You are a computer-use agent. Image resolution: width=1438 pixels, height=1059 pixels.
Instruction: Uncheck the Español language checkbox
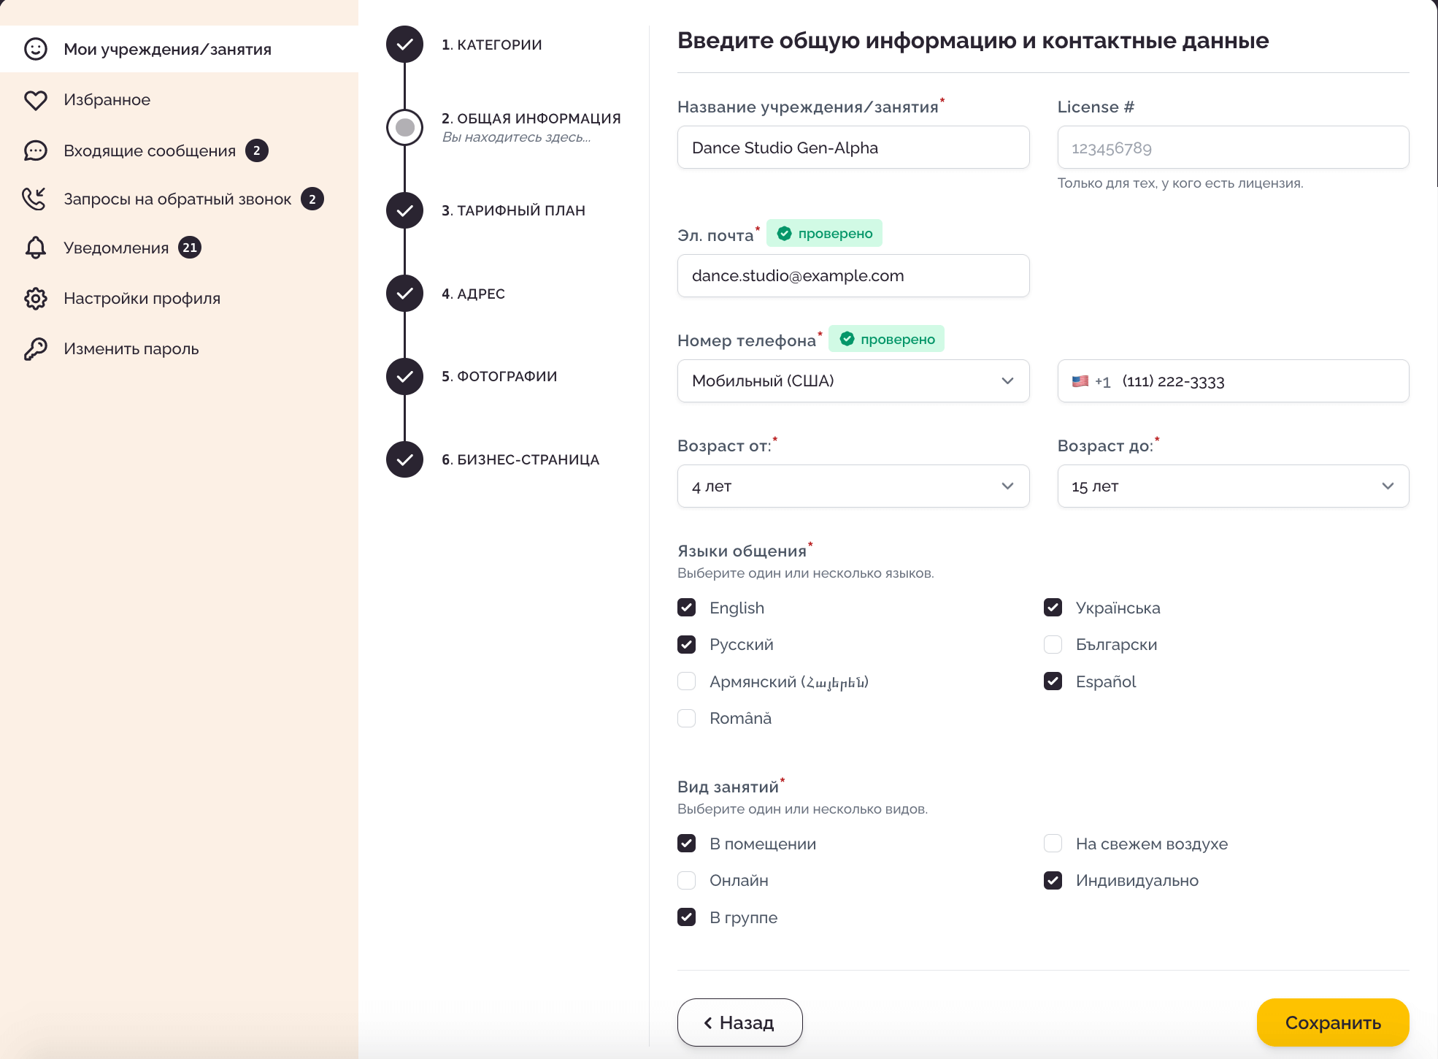click(1053, 681)
